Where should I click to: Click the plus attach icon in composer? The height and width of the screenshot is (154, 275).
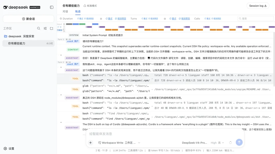[x=90, y=143]
